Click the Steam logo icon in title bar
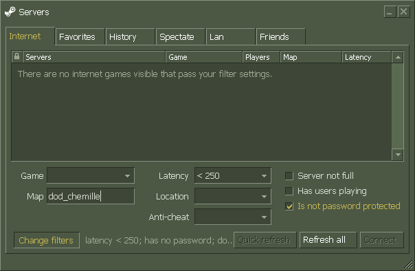 [x=10, y=12]
